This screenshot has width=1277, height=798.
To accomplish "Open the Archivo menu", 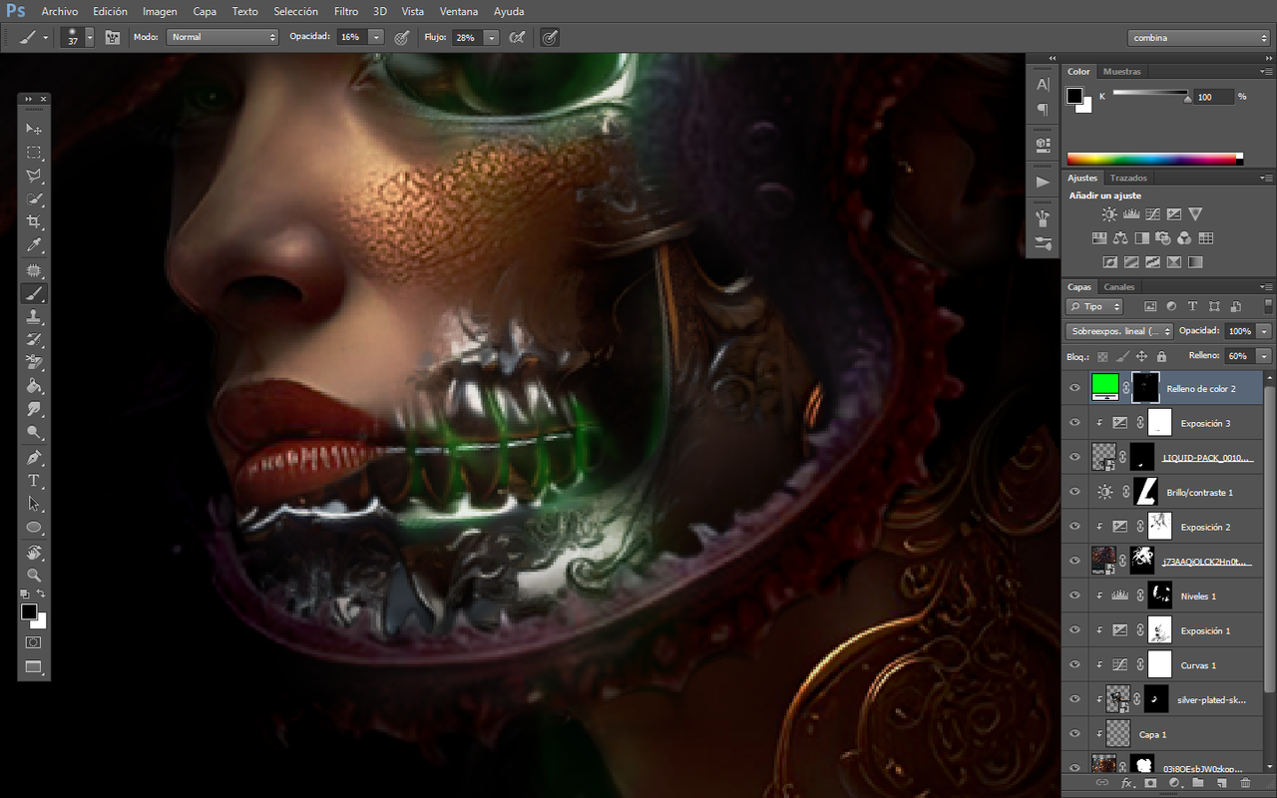I will point(60,11).
